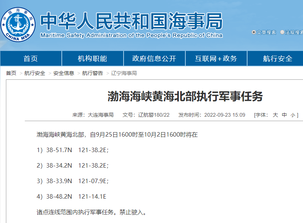Click 辽宁海事局 in the breadcrumb

(124, 73)
